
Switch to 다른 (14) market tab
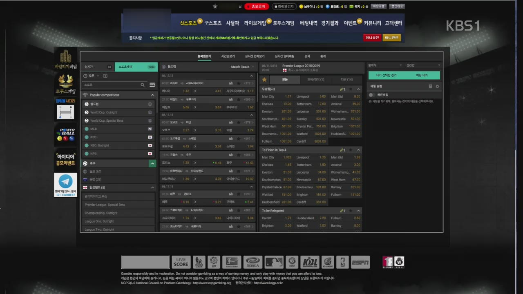[346, 80]
